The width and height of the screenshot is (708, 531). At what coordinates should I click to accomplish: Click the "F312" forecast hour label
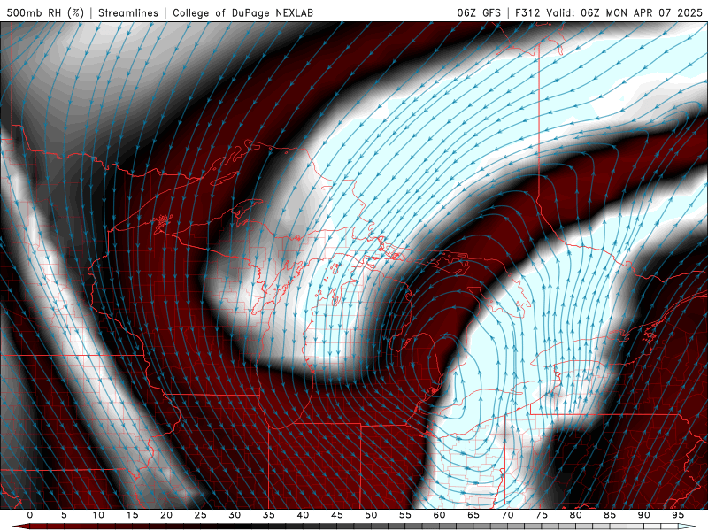tap(527, 12)
